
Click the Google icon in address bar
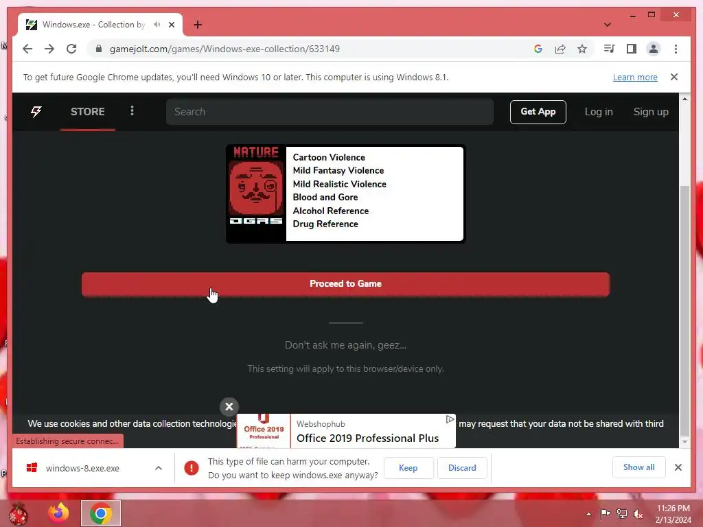[538, 49]
